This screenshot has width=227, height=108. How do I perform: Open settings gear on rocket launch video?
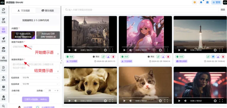(x=215, y=50)
